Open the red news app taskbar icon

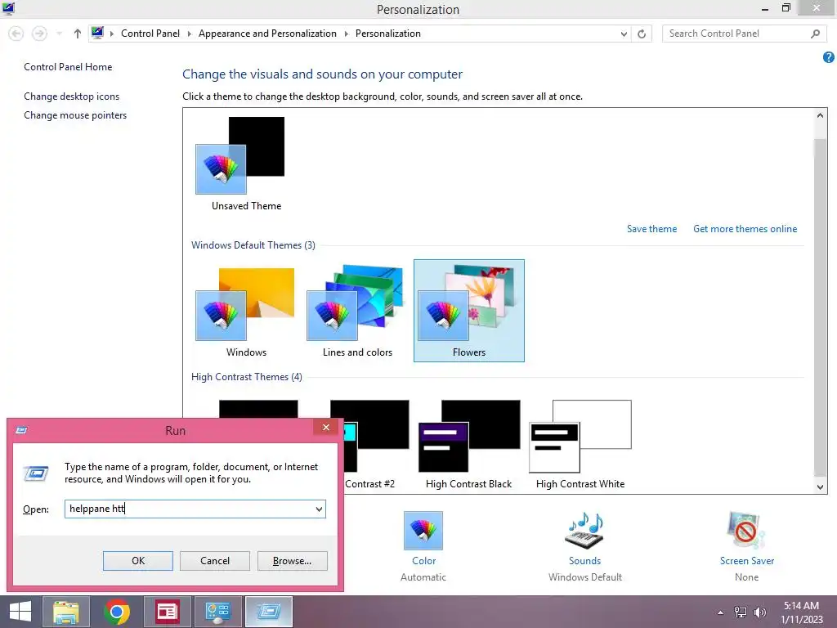pyautogui.click(x=167, y=612)
